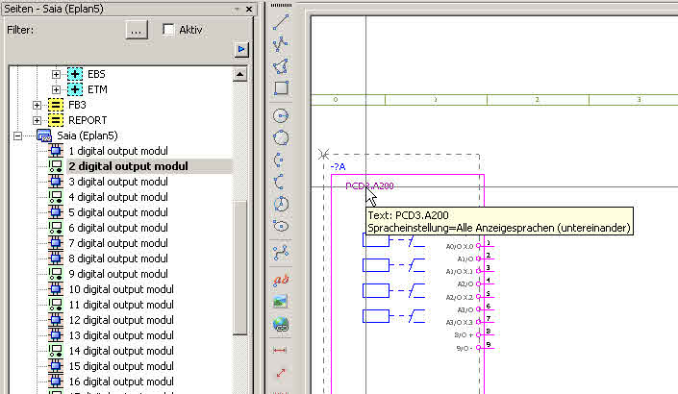Select page '14 digital output modul'
This screenshot has width=678, height=394.
[x=121, y=351]
